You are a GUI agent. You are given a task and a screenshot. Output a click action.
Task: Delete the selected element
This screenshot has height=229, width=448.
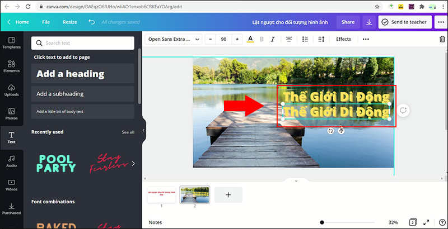pyautogui.click(x=442, y=39)
